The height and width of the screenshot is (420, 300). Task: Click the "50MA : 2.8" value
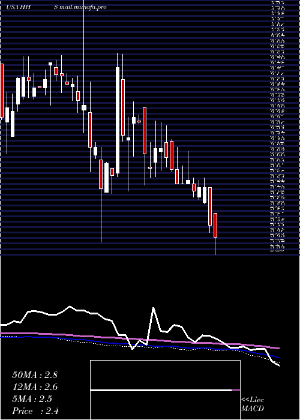pyautogui.click(x=35, y=375)
